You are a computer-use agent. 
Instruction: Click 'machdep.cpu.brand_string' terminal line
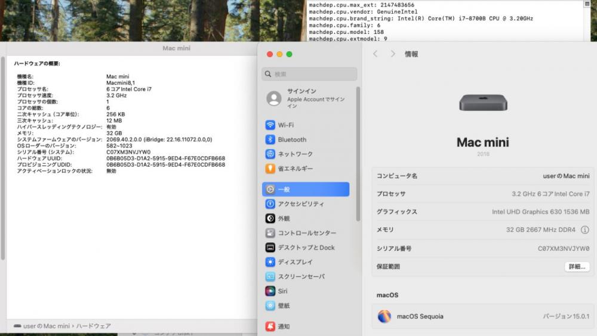click(421, 18)
